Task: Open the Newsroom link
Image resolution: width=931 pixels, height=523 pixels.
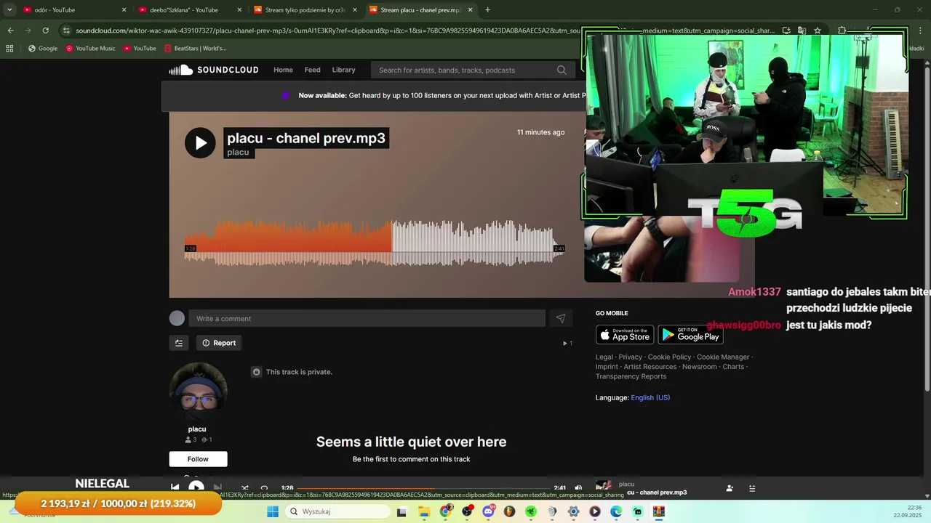Action: pos(700,367)
